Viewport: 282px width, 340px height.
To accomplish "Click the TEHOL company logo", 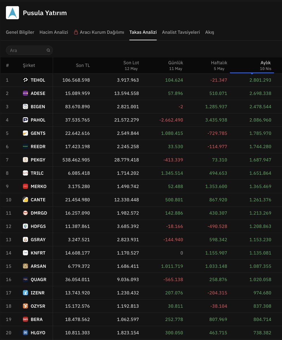I will click(25, 80).
